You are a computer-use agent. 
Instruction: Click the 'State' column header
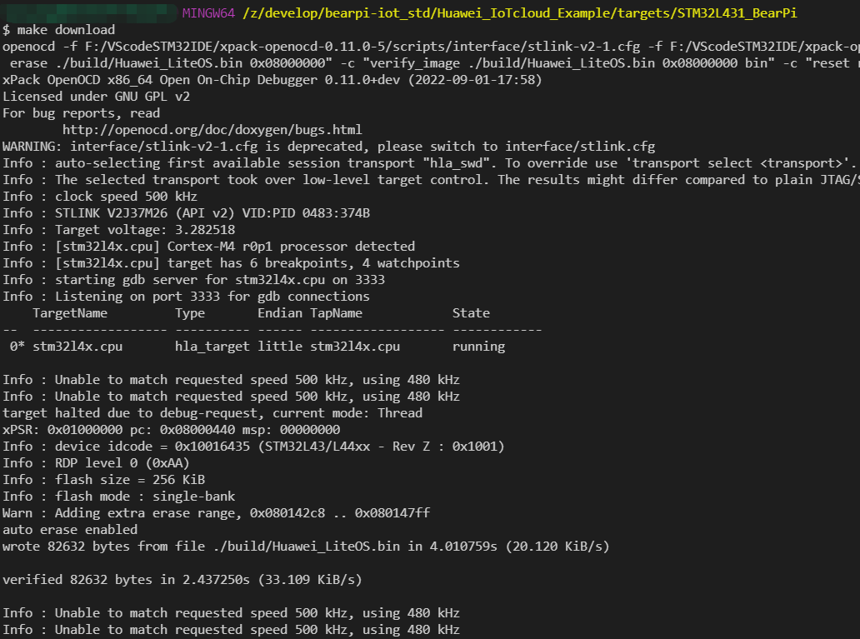click(x=471, y=313)
